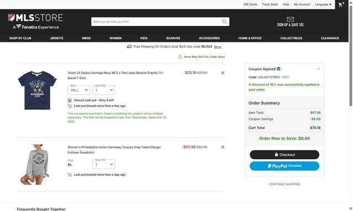Click the Women's Philadelphia Union Sweatshirt title
Image resolution: width=353 pixels, height=211 pixels.
point(114,150)
